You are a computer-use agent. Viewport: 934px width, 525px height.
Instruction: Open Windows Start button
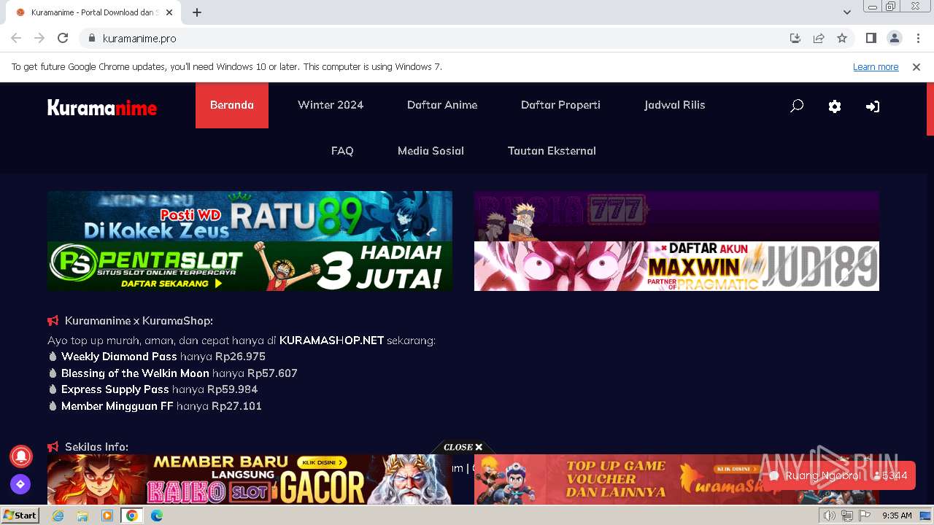pos(20,515)
